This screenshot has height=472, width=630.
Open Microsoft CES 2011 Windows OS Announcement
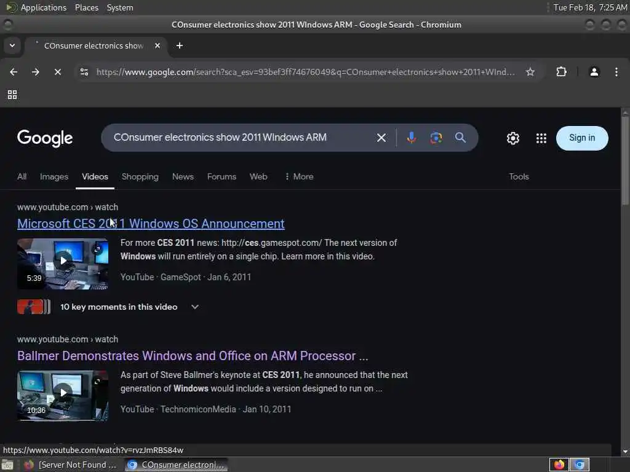tap(151, 224)
